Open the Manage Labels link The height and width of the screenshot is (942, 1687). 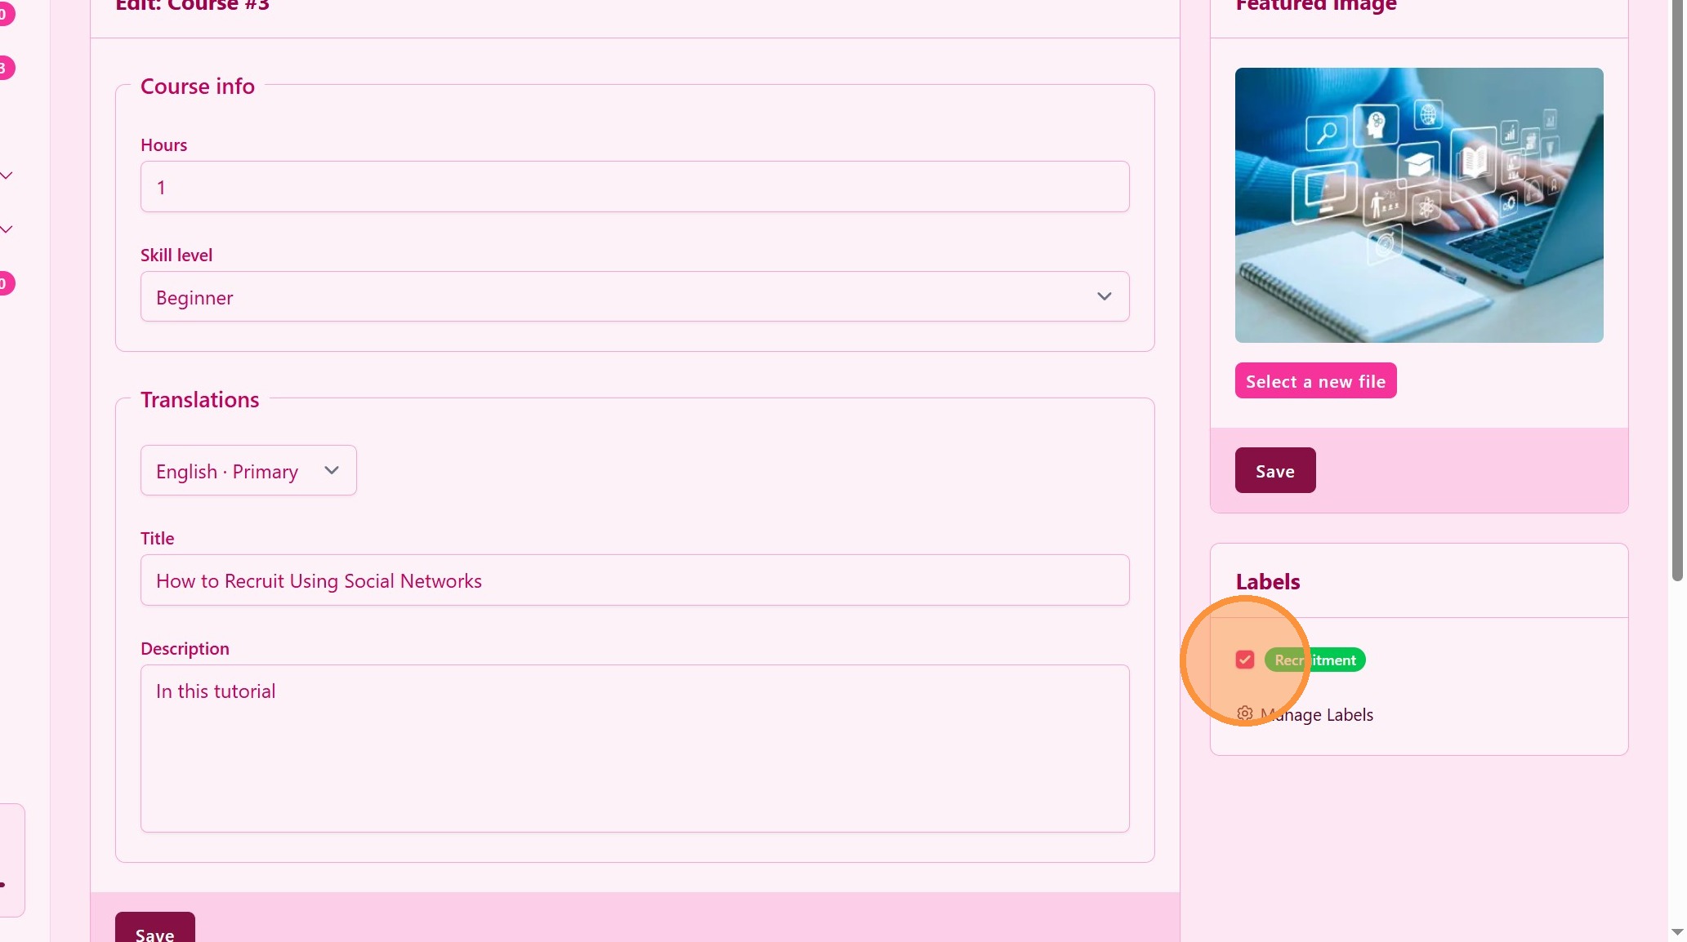(x=1317, y=714)
